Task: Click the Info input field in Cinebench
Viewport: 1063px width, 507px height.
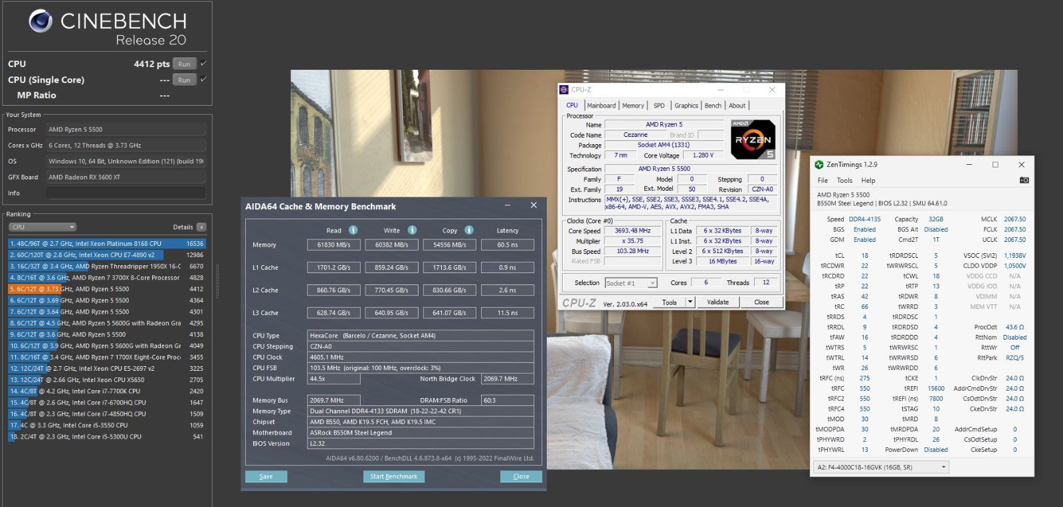Action: 126,193
